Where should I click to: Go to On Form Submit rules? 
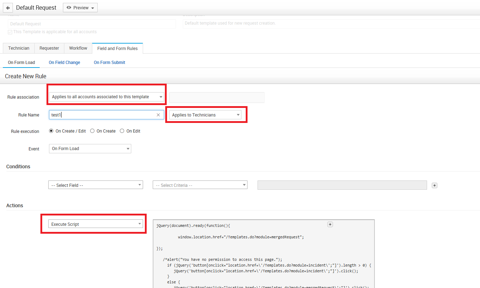pos(109,63)
